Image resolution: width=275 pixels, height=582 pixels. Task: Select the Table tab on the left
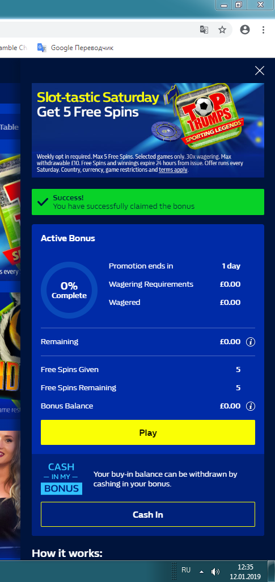(9, 127)
